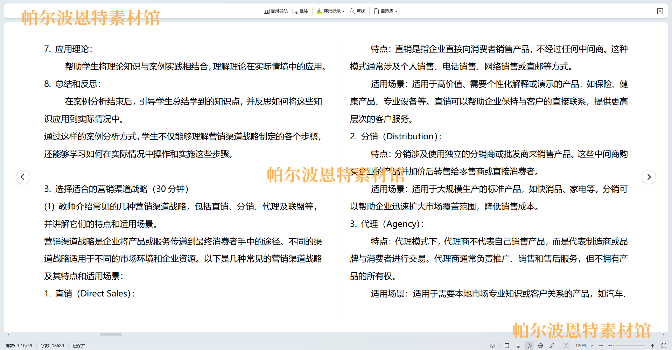Click the line 识应用到实际情况中。
672x350 pixels.
84,119
